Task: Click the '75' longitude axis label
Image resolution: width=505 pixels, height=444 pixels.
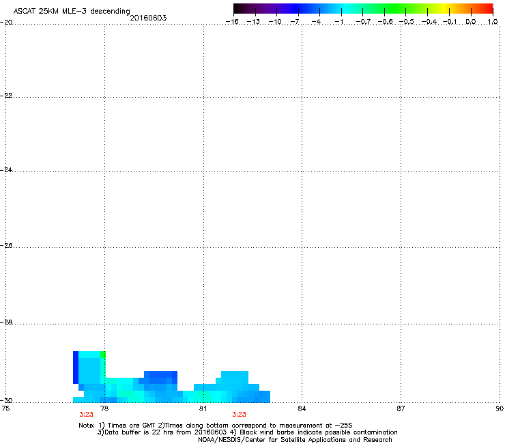Action: pos(5,408)
